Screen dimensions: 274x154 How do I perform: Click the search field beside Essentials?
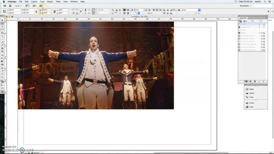tap(263, 6)
